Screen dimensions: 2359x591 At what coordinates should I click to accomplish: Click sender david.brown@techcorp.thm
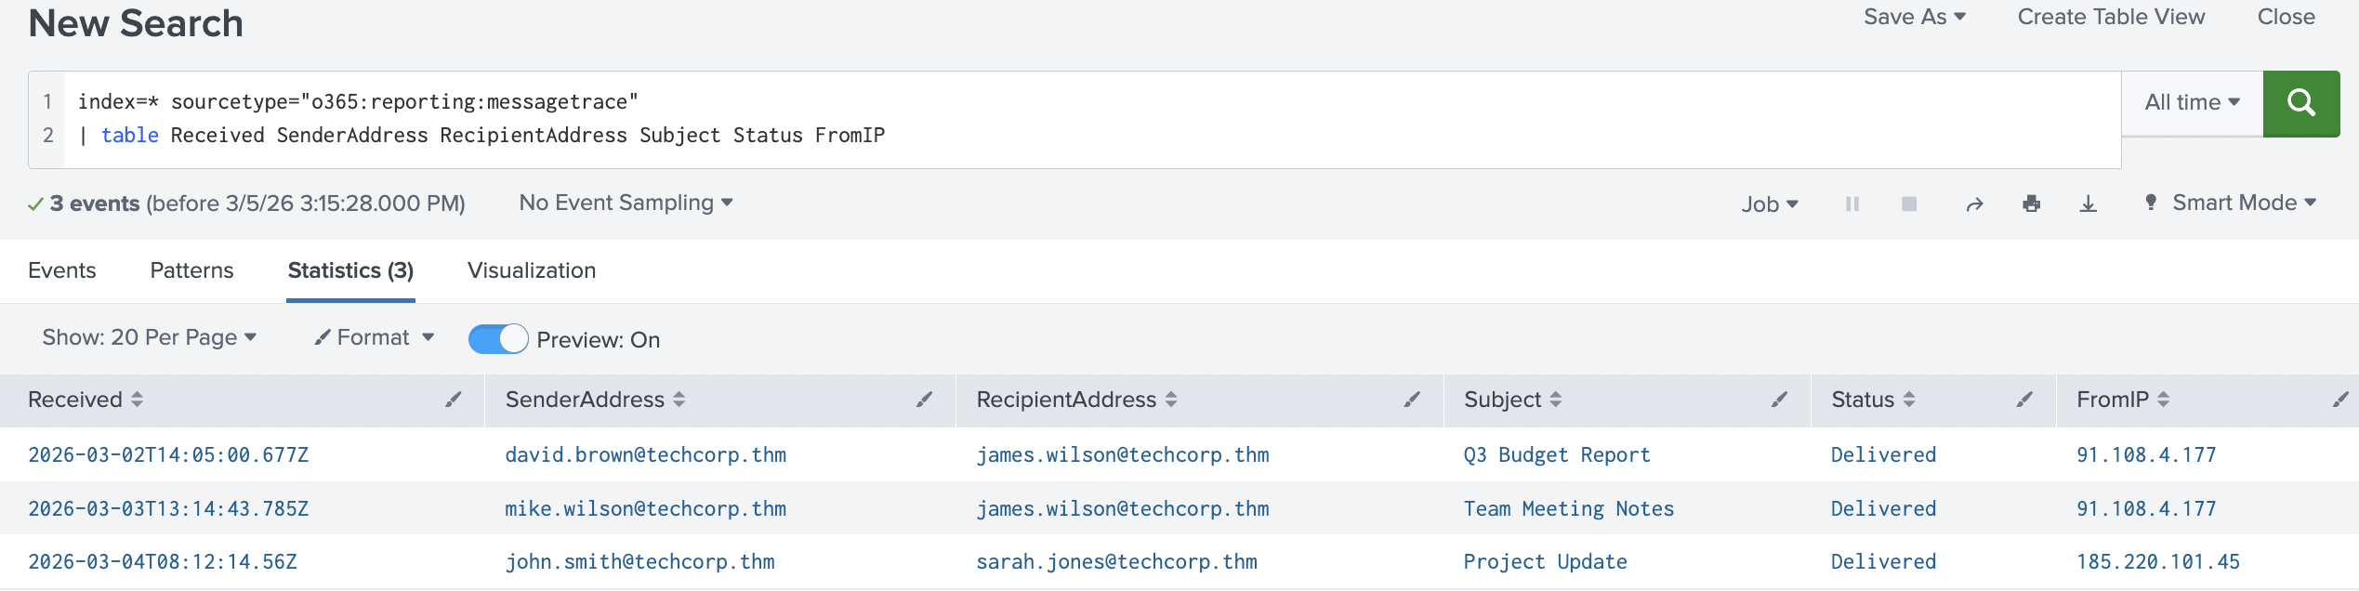[646, 454]
